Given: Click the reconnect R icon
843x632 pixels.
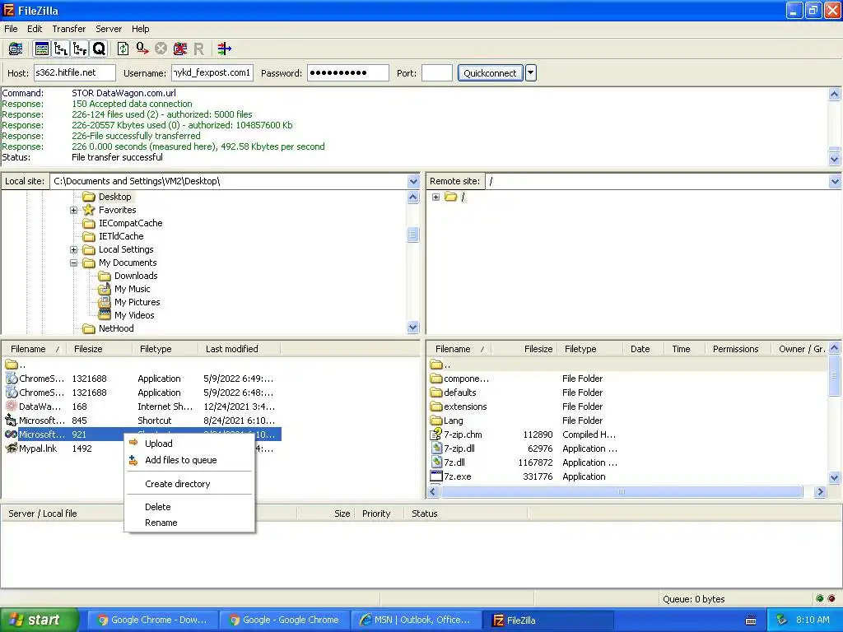Looking at the screenshot, I should (x=198, y=49).
